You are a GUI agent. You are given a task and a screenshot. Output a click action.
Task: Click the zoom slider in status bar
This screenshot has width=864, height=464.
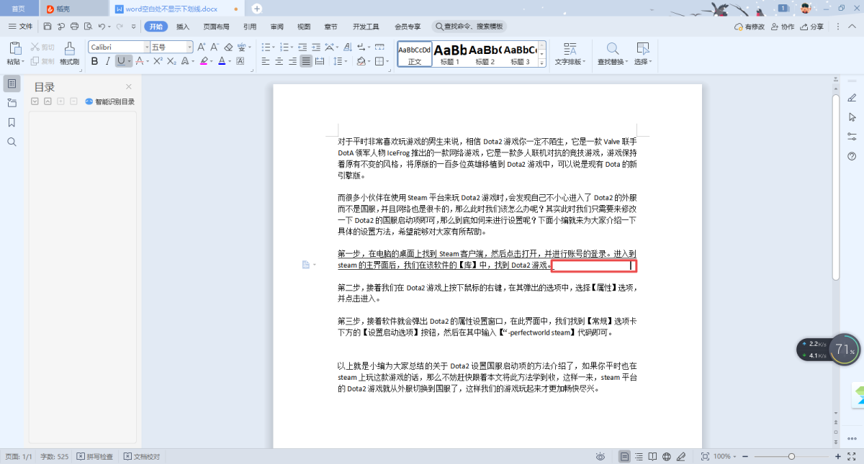791,457
